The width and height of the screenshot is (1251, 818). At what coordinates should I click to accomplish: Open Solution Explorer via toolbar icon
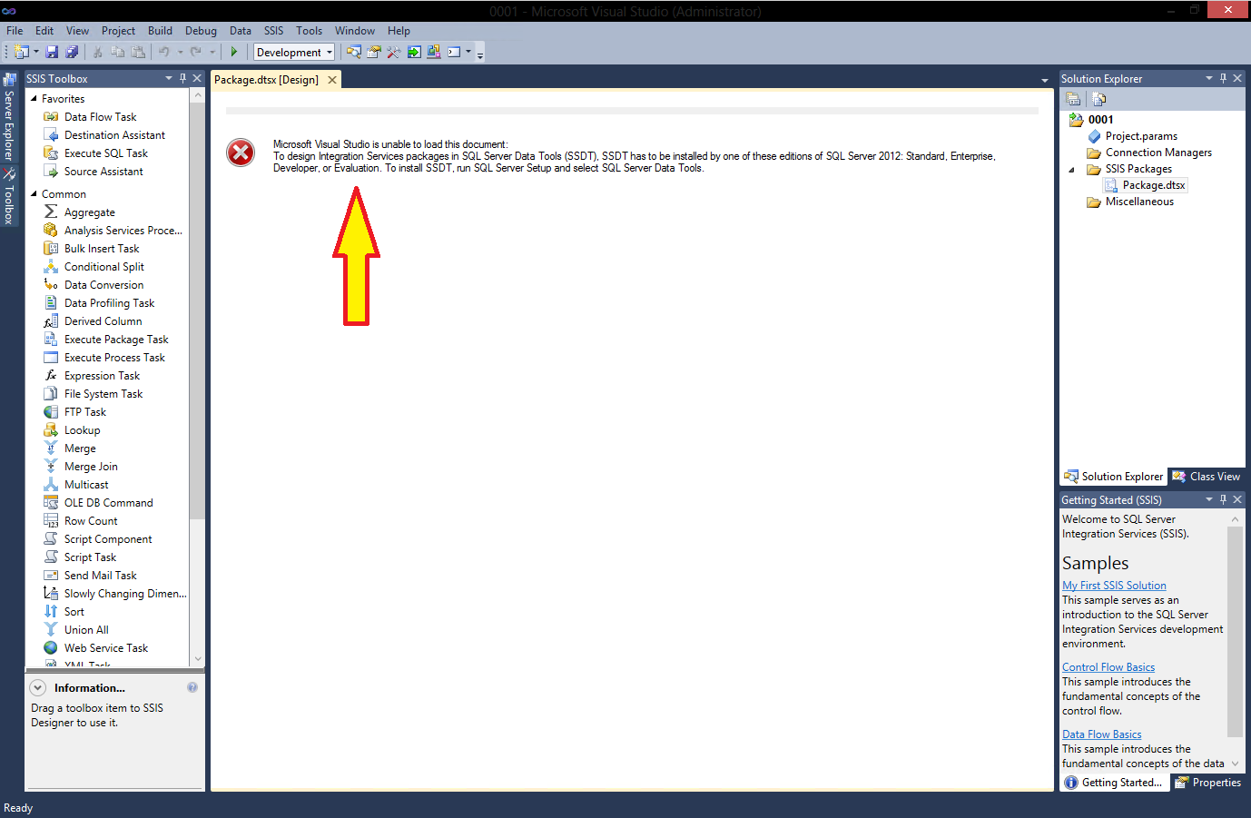click(x=354, y=52)
